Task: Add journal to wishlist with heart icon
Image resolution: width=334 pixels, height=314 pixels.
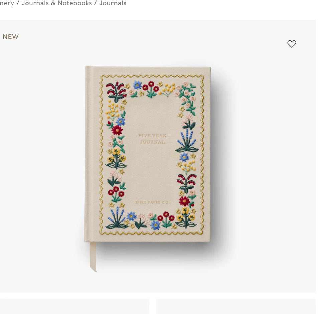Action: click(x=292, y=44)
